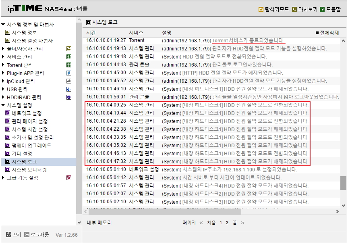Click 내부 메모리 label

click(99, 223)
